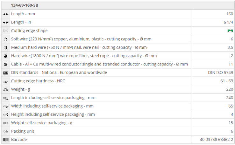Click the Cutting edge hardness - HRC label
Viewport: 235px width, 145px height.
[x=38, y=81]
